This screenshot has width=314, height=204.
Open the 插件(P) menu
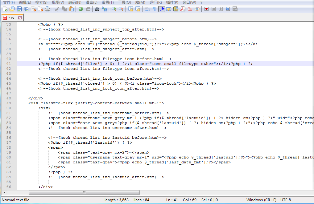[x=172, y=2]
